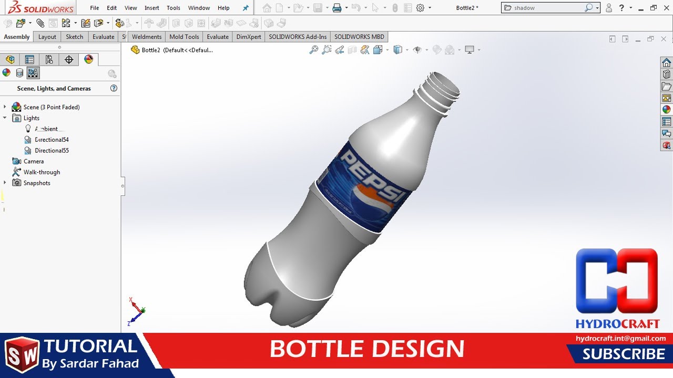This screenshot has height=378, width=673.
Task: Open the Insert menu
Action: coord(152,8)
